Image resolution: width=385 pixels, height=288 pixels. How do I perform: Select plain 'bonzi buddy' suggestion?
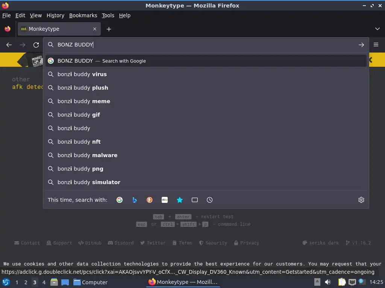206,128
